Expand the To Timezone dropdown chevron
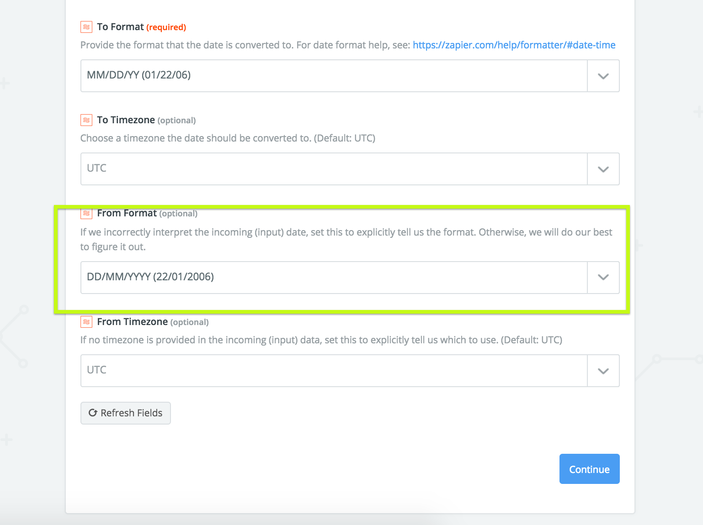This screenshot has height=525, width=703. coord(603,169)
